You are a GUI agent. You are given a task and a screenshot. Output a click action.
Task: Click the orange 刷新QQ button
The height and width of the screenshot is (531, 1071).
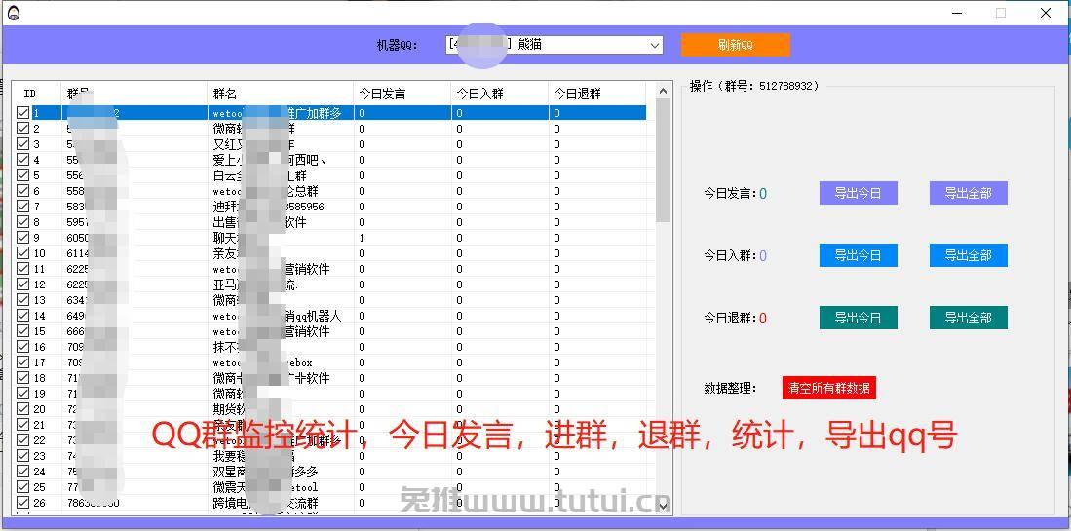point(735,45)
